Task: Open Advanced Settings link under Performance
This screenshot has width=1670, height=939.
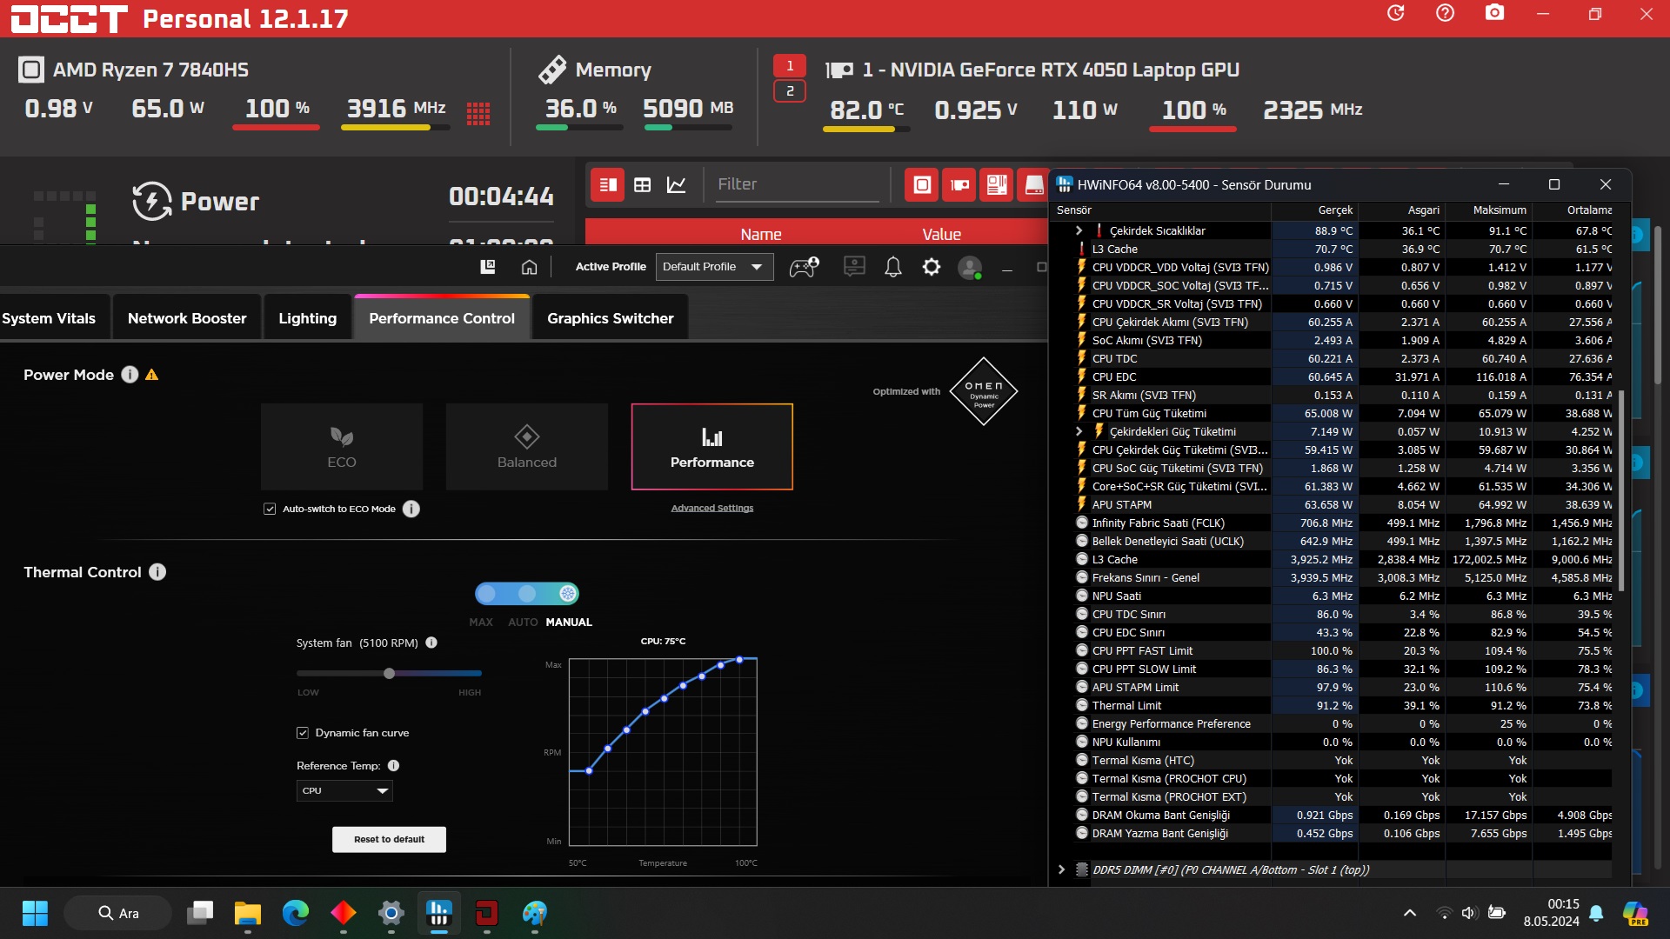Action: pyautogui.click(x=711, y=508)
